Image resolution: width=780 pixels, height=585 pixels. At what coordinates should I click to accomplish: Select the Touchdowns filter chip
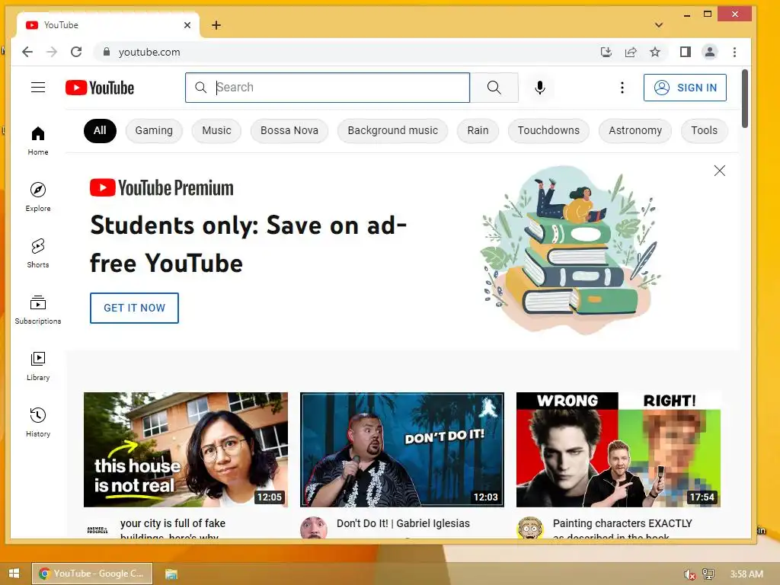click(548, 131)
